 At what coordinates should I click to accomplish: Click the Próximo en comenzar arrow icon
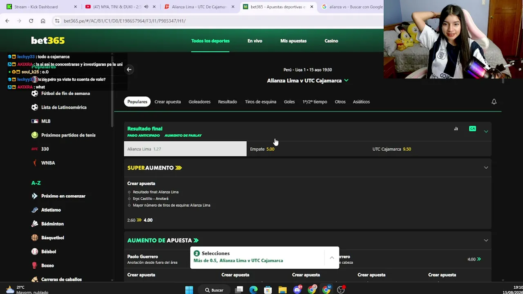35,196
